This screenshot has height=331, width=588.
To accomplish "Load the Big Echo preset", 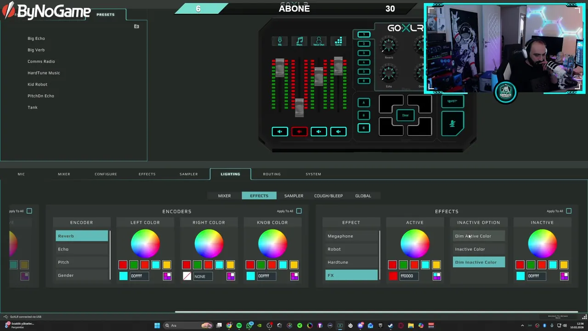I will tap(36, 39).
